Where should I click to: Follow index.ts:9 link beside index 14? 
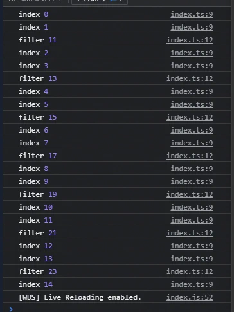(192, 284)
